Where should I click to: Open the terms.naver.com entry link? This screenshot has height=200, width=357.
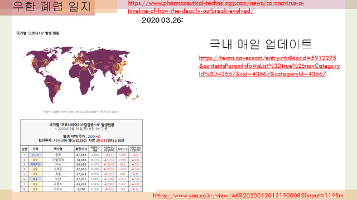(x=269, y=66)
